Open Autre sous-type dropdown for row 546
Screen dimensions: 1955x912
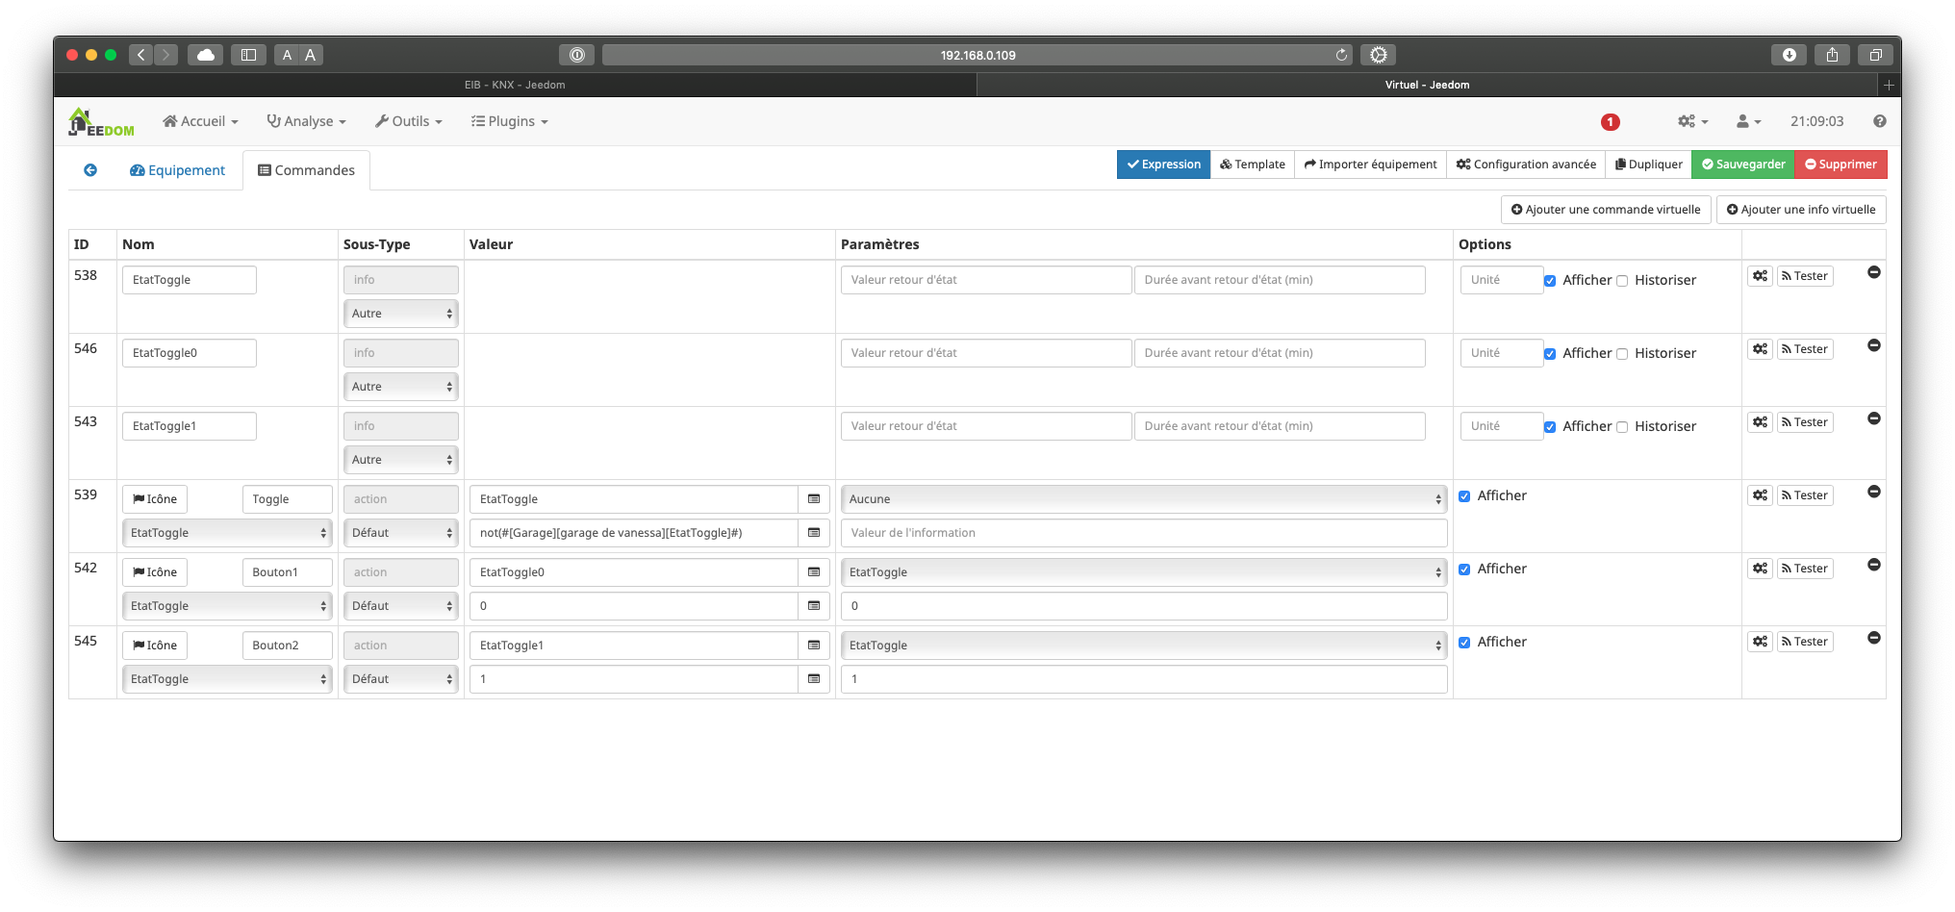tap(401, 387)
